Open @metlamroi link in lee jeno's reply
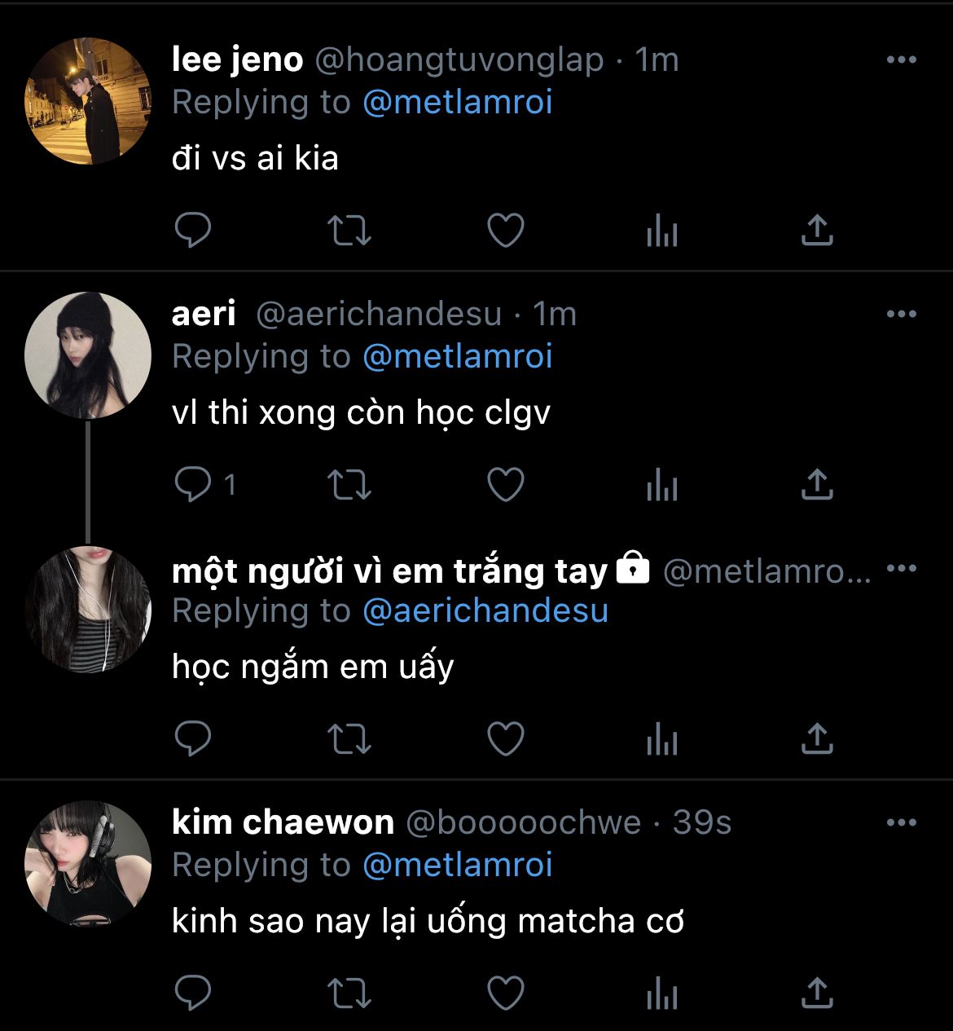Screen dimensions: 953x1031 point(457,103)
